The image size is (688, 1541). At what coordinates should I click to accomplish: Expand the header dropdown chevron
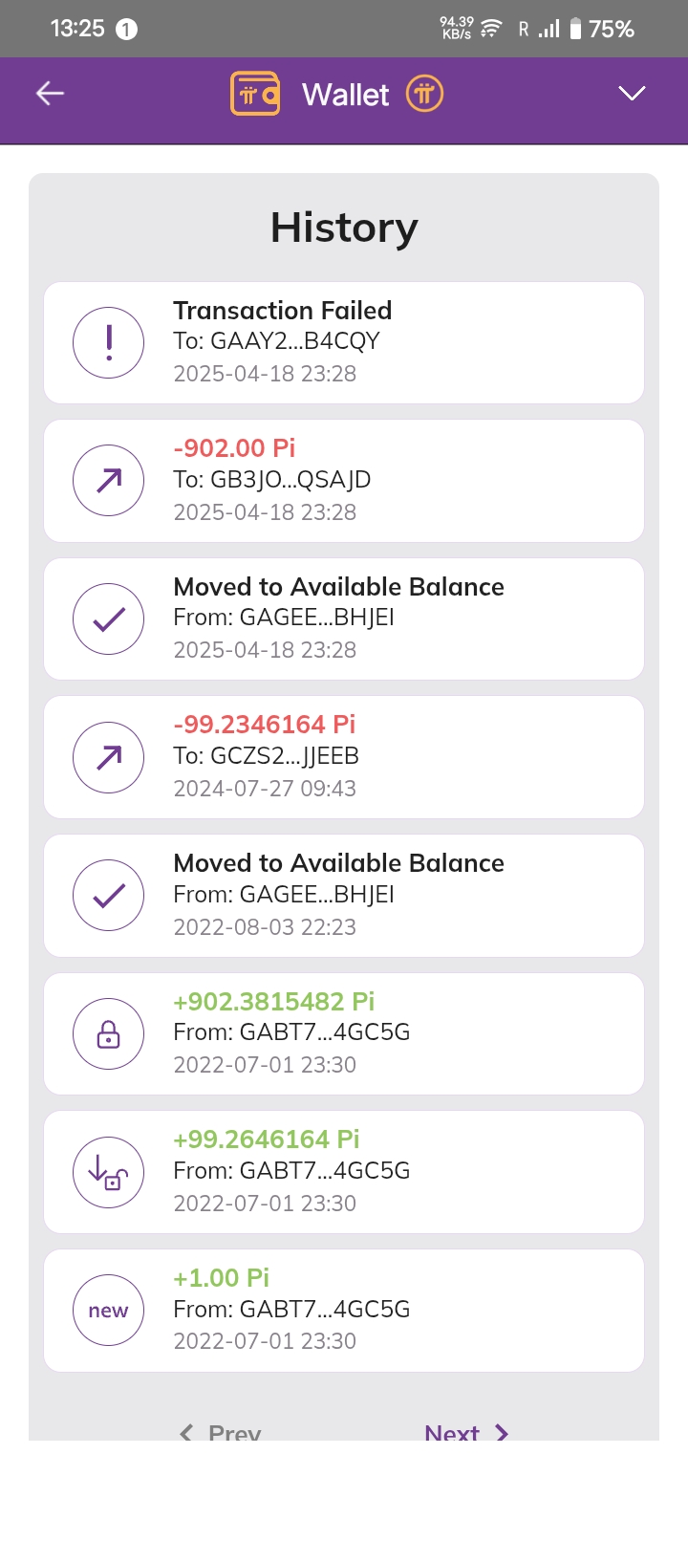point(632,93)
